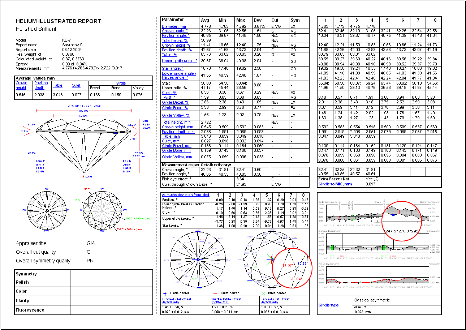Open the Girdle to MIC, mm link
466x330 pixels.
pyautogui.click(x=335, y=184)
